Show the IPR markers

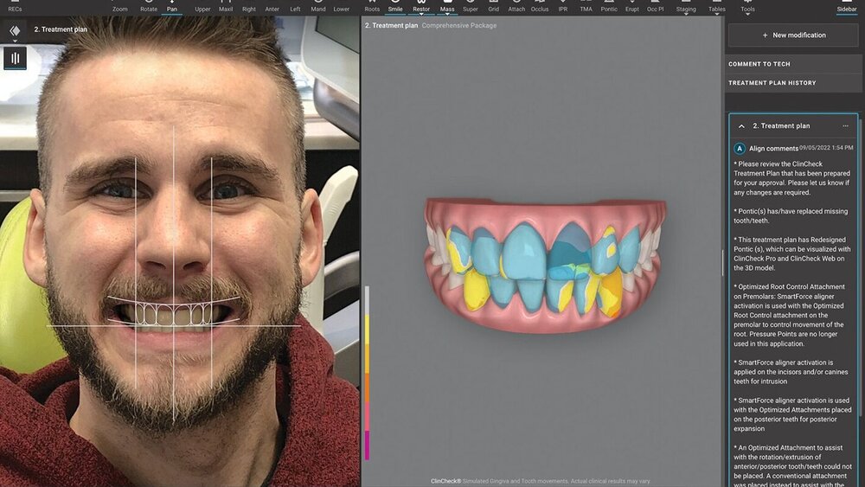point(563,7)
